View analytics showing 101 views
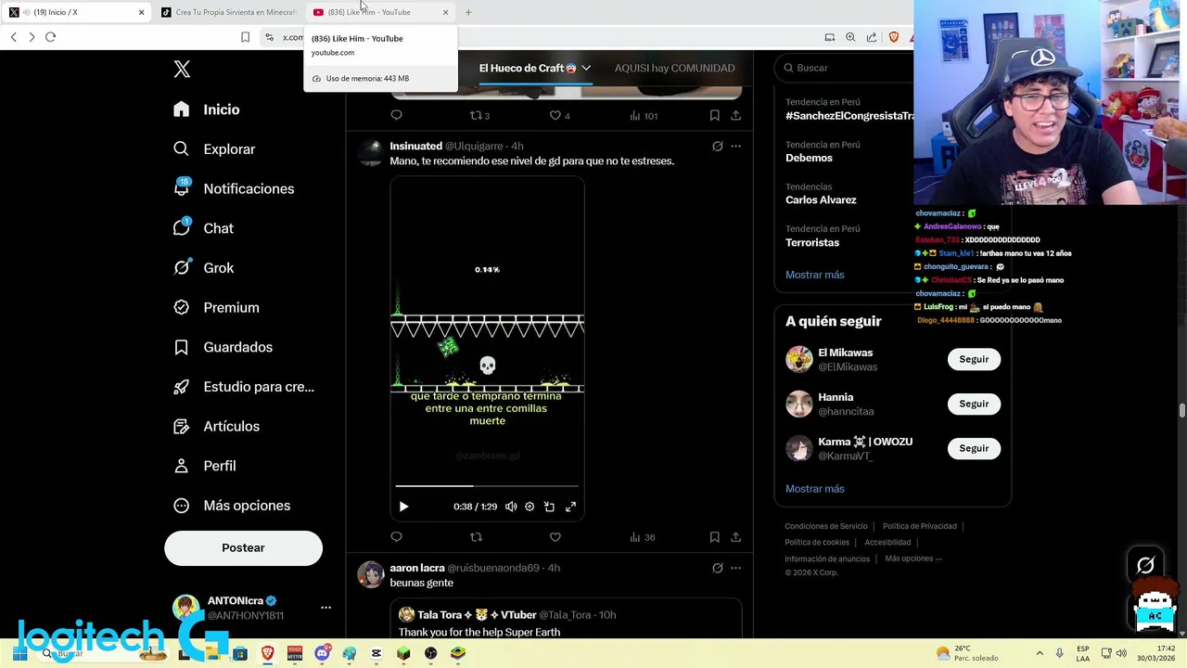Screen dimensions: 1187x668 pos(643,115)
